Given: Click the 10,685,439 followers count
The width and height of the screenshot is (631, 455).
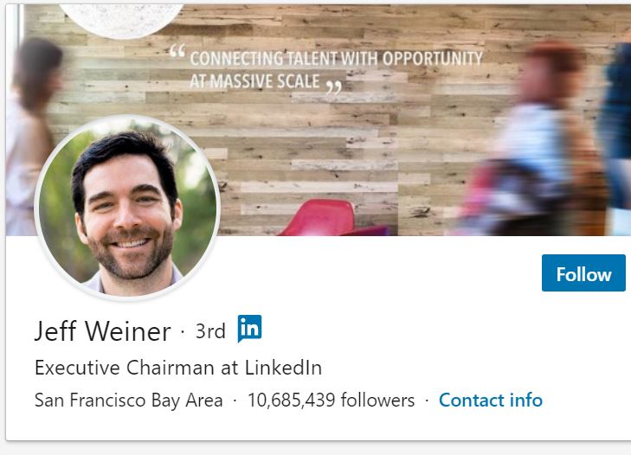Looking at the screenshot, I should [x=331, y=401].
